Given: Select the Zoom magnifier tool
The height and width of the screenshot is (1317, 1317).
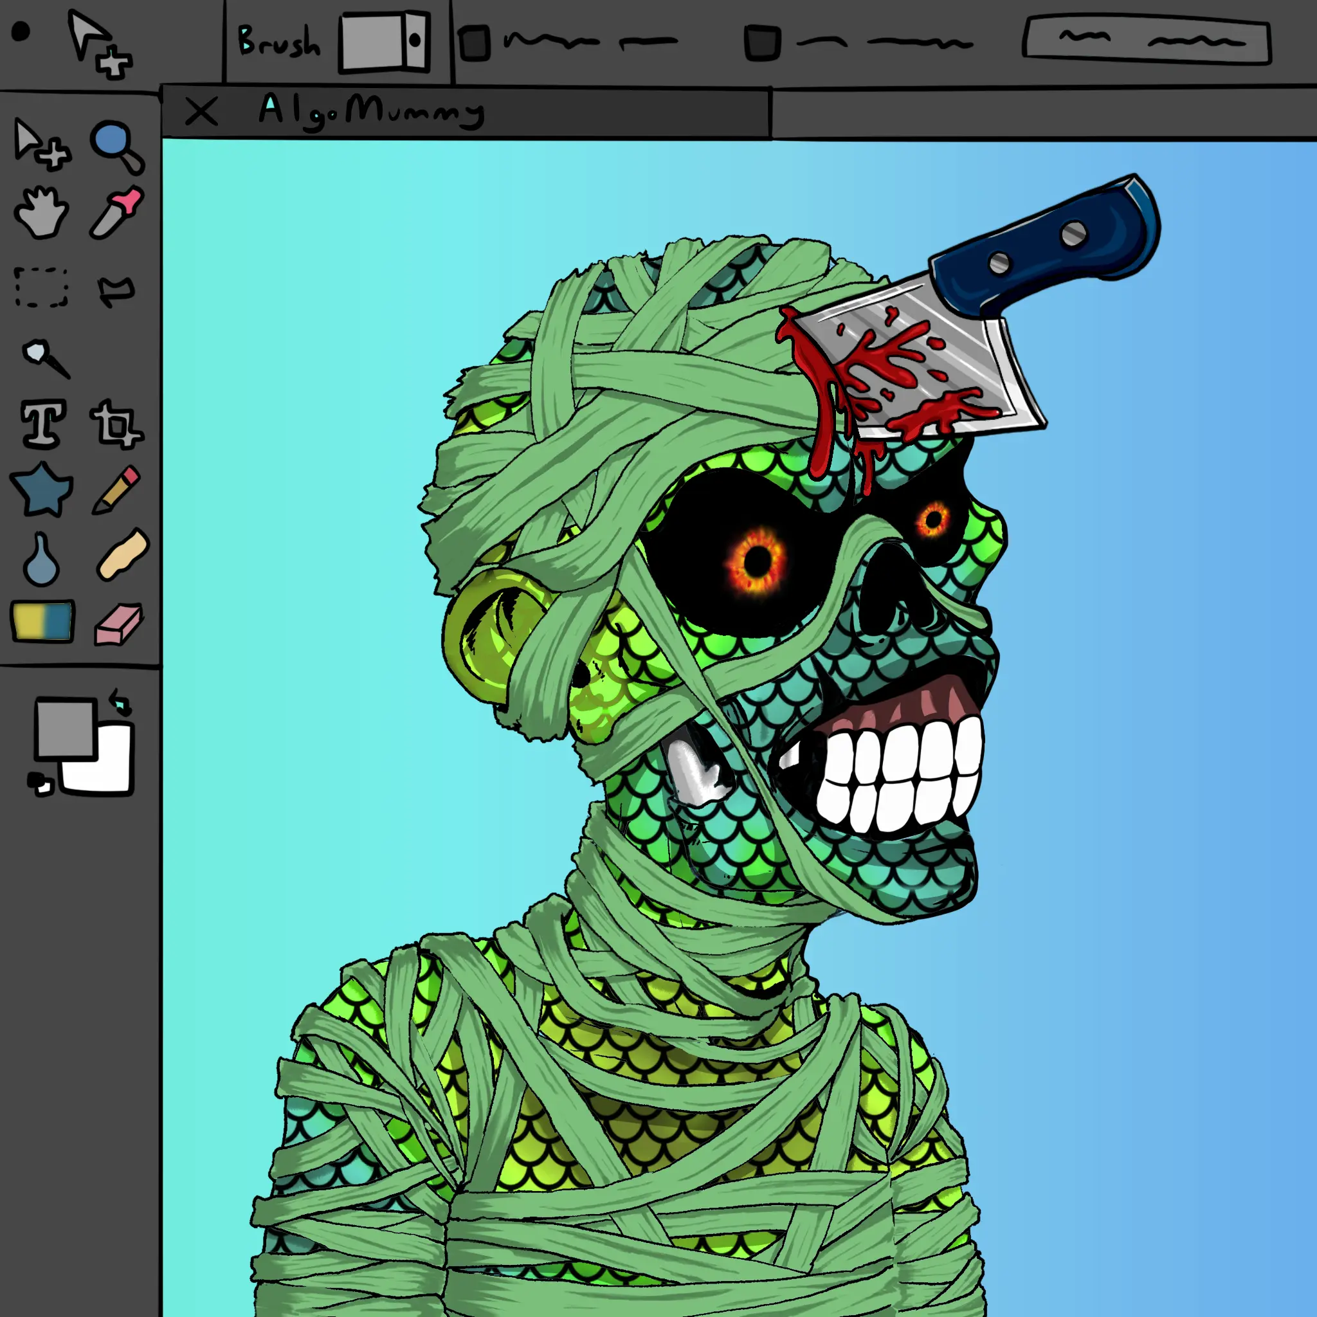Looking at the screenshot, I should point(114,145).
